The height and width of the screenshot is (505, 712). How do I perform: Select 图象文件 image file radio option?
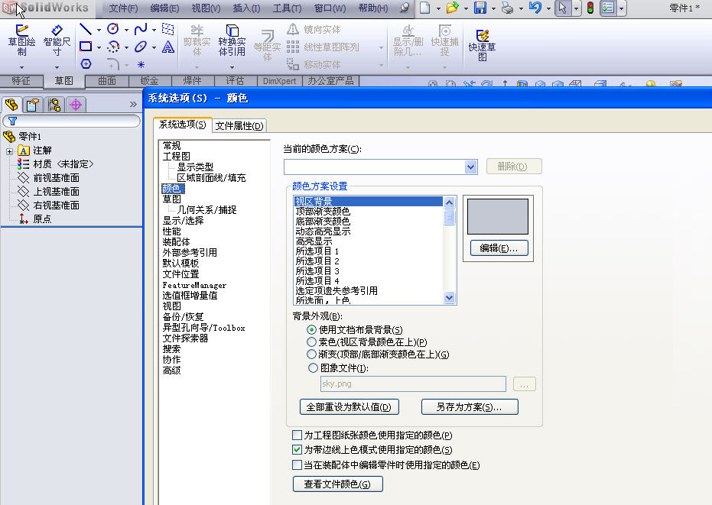pos(313,368)
